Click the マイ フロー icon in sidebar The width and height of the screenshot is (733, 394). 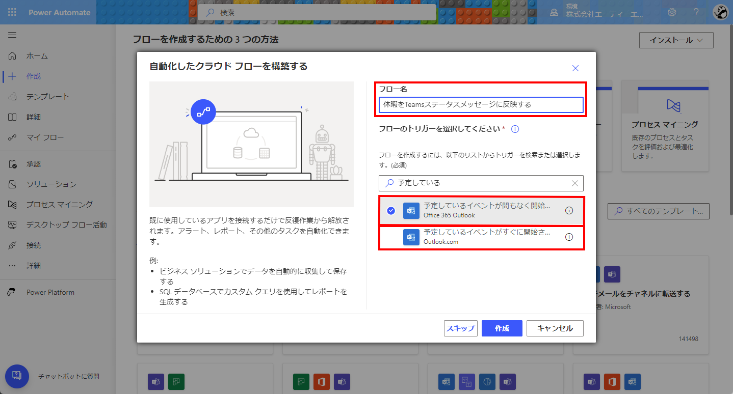(13, 137)
